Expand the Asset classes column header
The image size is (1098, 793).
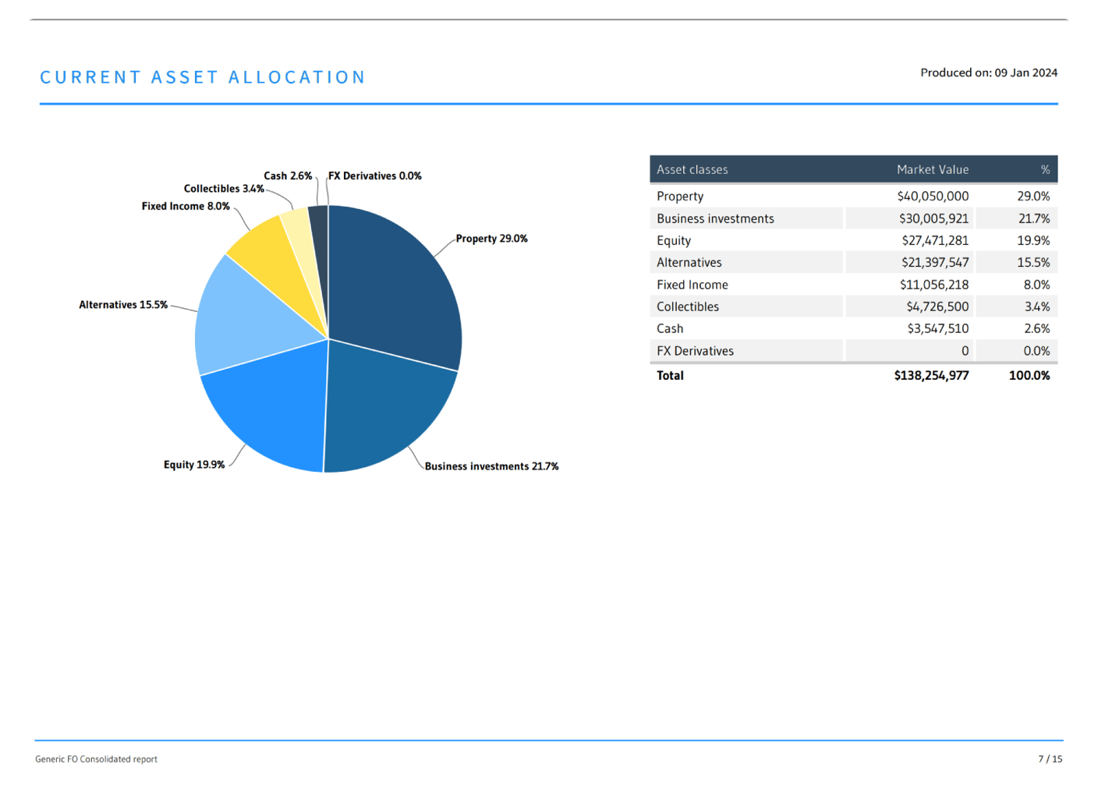(692, 169)
